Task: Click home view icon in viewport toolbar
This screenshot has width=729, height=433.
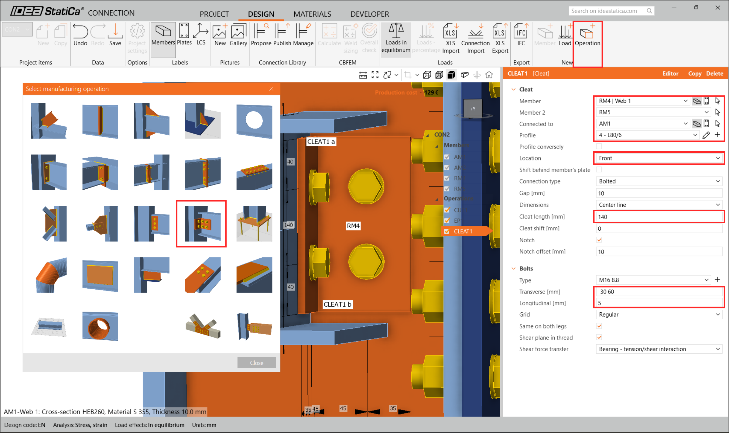Action: 489,75
